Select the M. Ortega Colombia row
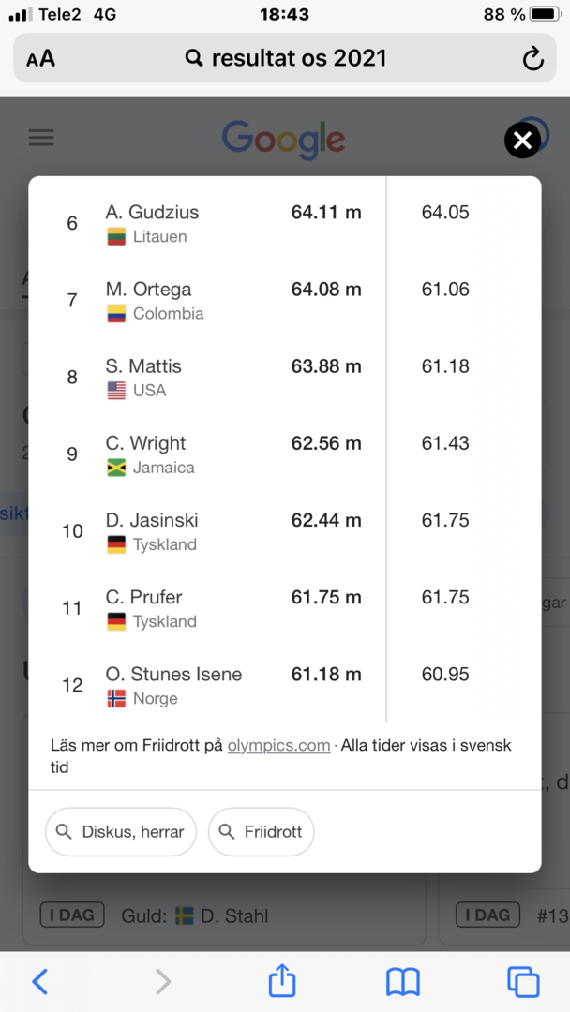570x1012 pixels. [285, 300]
